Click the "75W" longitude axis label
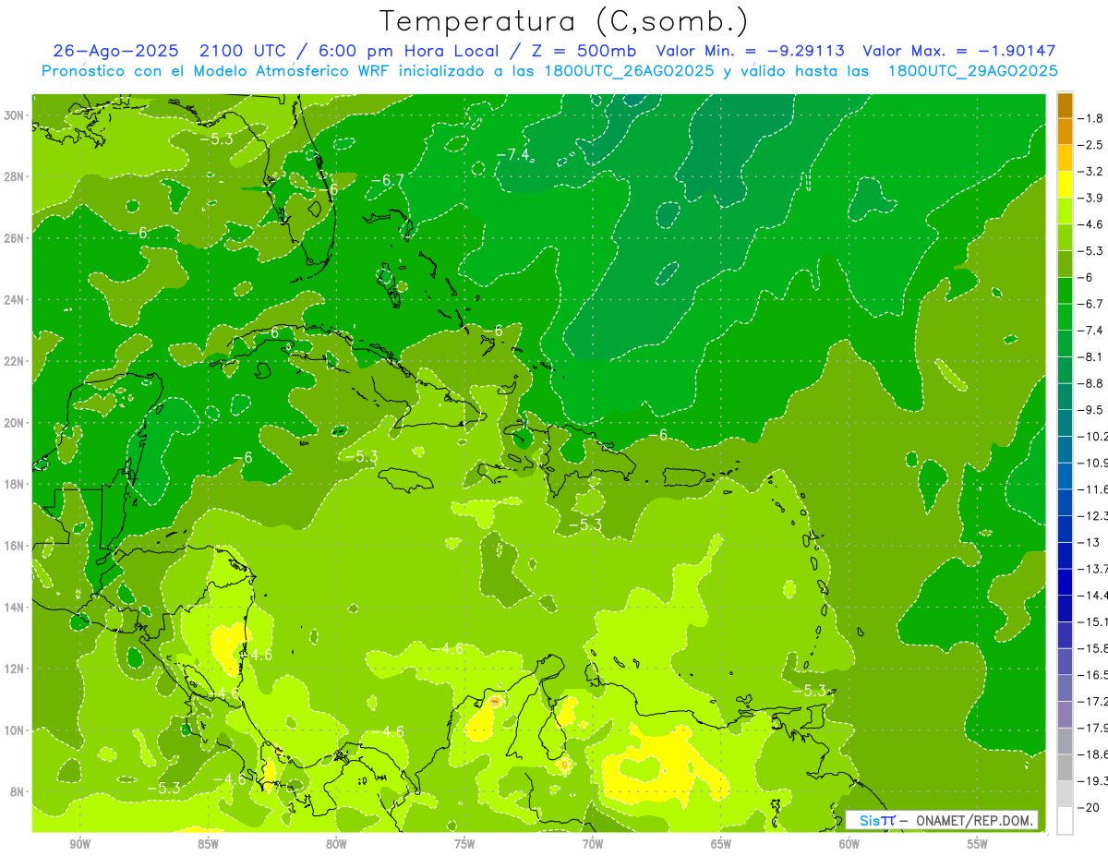Viewport: 1108px width, 856px height. (x=464, y=843)
